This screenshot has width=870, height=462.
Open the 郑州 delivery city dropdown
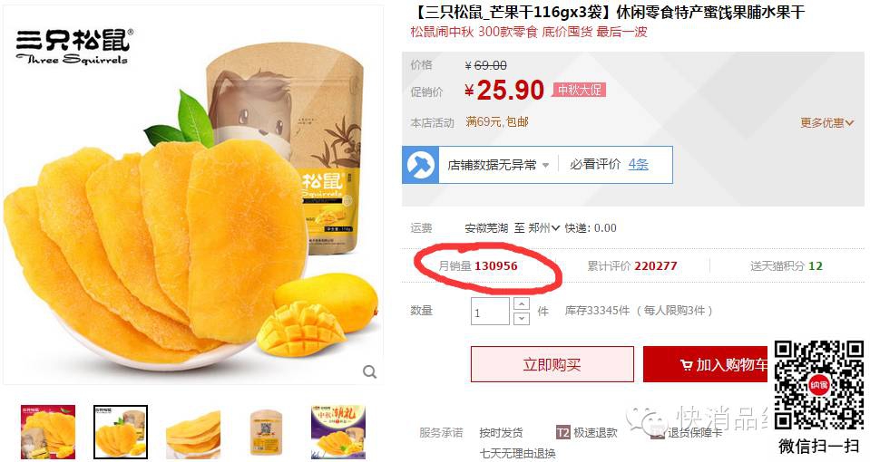(x=543, y=227)
